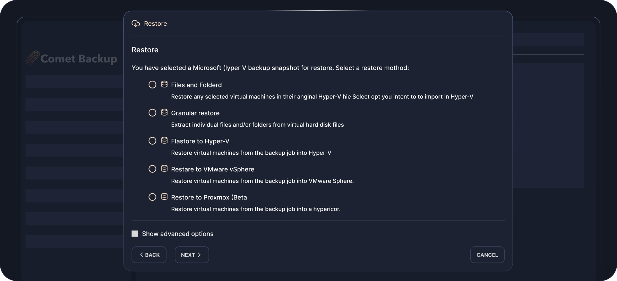Enable the Show advanced options checkbox
617x281 pixels.
pos(135,234)
